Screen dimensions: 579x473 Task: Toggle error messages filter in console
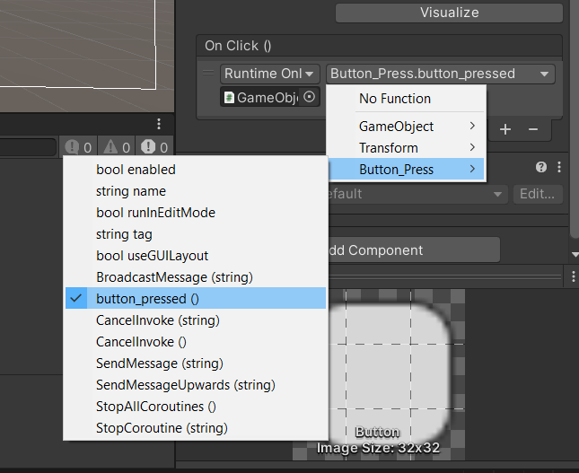tap(154, 147)
